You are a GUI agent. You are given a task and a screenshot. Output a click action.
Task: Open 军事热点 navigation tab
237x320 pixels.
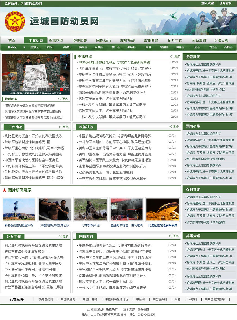[56, 40]
